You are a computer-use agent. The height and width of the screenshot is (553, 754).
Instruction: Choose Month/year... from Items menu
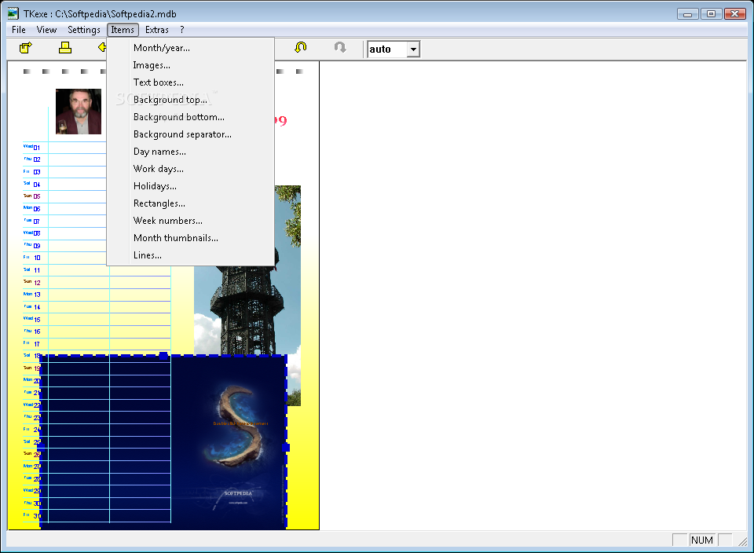[x=190, y=48]
